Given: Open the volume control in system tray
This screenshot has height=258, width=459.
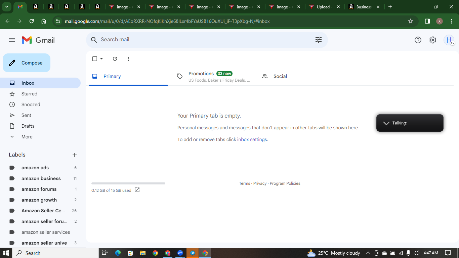Looking at the screenshot, I should [x=417, y=253].
